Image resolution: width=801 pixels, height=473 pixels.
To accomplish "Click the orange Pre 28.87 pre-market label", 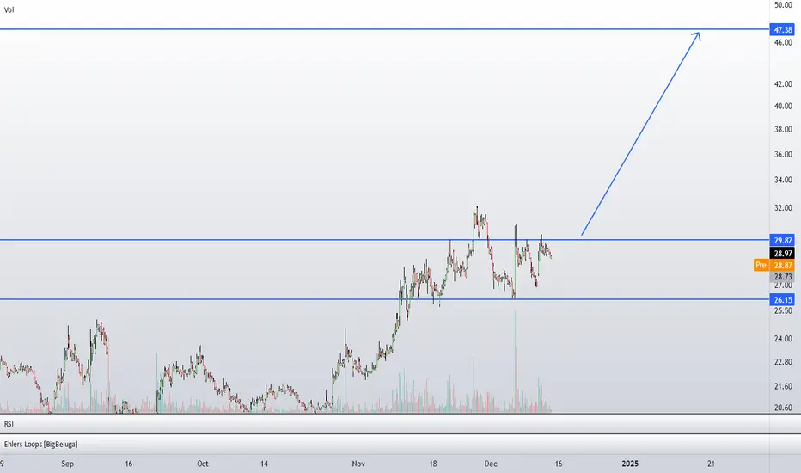I will click(774, 265).
